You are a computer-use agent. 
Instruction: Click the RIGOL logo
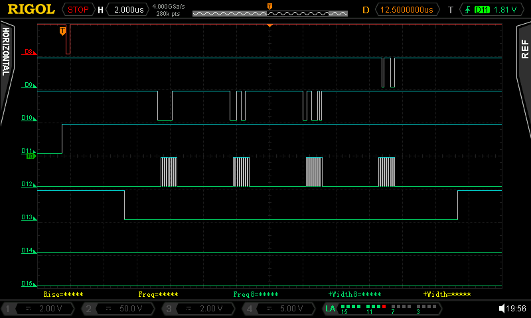coord(31,9)
